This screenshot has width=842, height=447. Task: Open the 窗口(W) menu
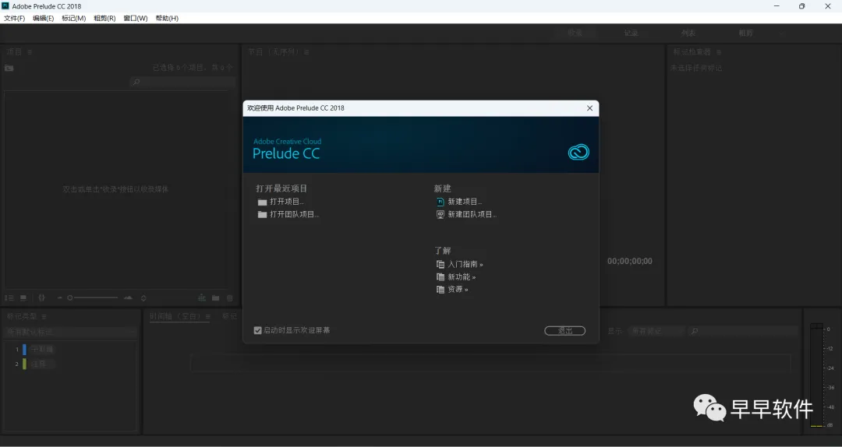pyautogui.click(x=136, y=18)
